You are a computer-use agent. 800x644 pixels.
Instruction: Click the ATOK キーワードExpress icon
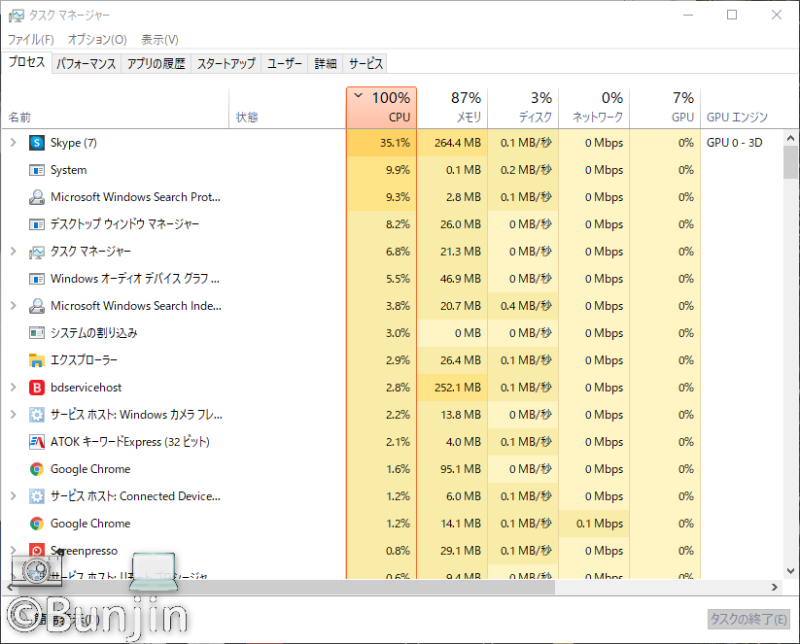coord(37,442)
